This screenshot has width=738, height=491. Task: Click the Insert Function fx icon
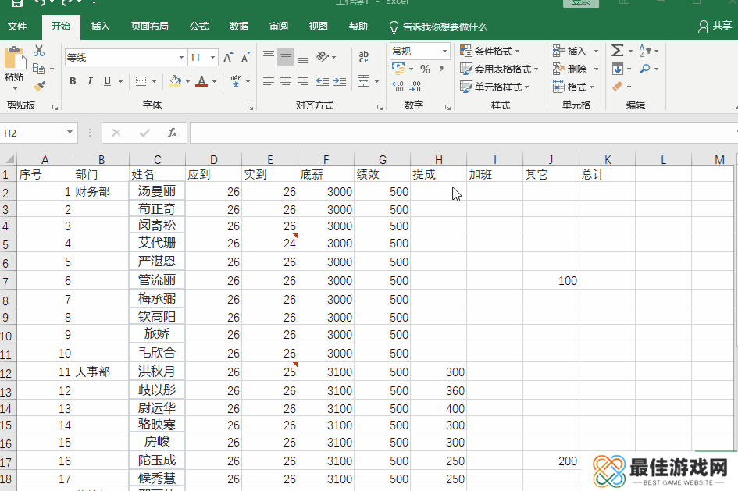click(173, 133)
